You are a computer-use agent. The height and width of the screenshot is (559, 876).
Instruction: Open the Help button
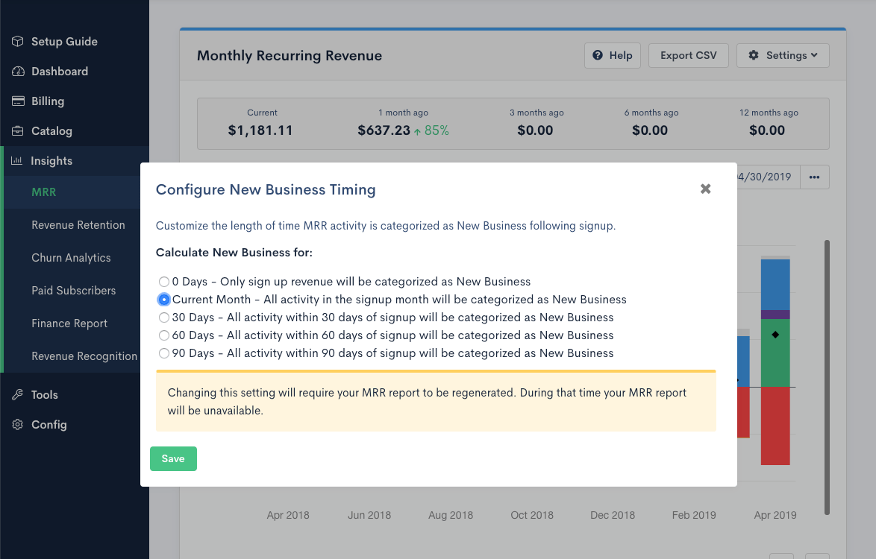point(612,55)
